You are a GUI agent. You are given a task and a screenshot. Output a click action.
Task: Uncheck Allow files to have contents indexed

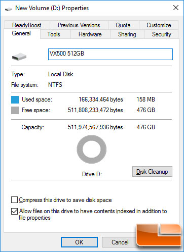tap(14, 212)
